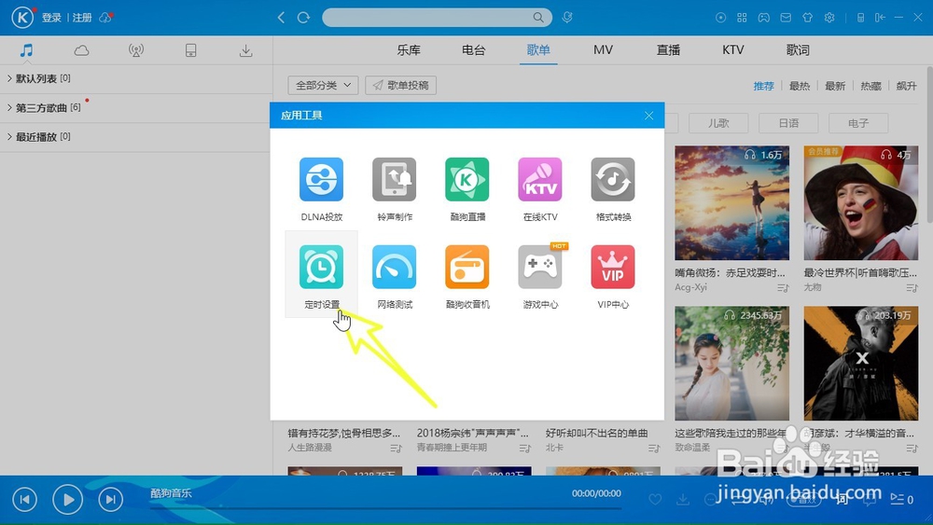
Task: Click the cloud sync icon near 注册
Action: (x=105, y=18)
